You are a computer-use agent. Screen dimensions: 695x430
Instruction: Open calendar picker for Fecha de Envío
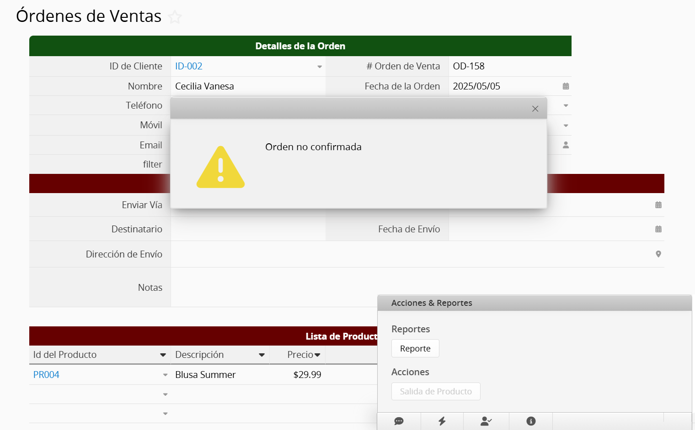click(658, 229)
